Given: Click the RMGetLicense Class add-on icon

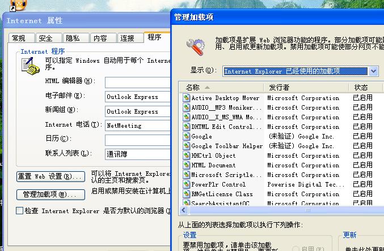Looking at the screenshot, I should (x=186, y=194).
